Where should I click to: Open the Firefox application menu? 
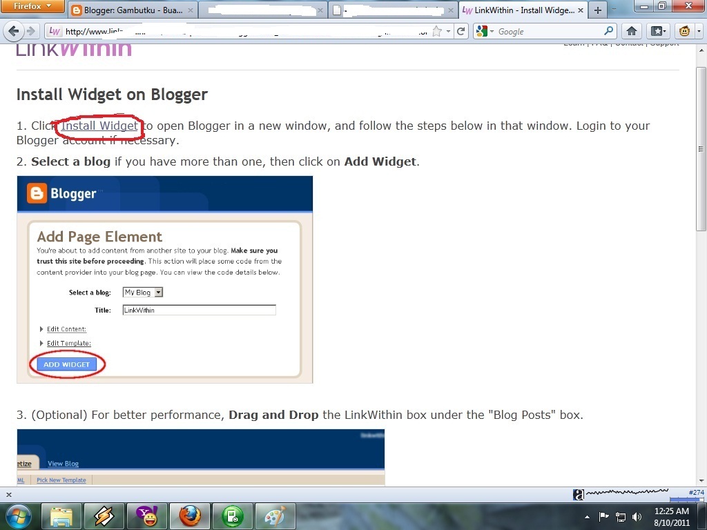point(32,6)
